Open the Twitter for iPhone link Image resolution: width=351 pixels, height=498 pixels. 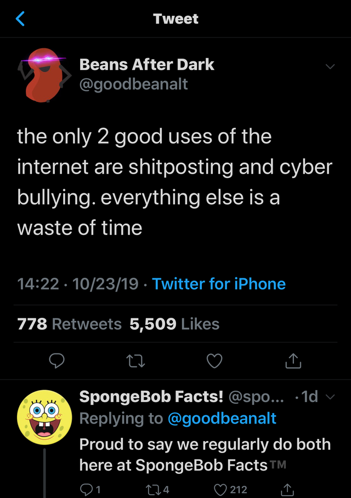point(219,284)
